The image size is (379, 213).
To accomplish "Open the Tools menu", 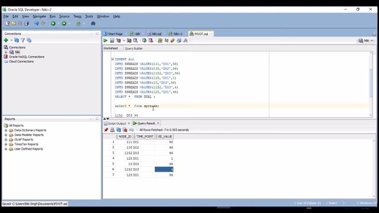I will pyautogui.click(x=89, y=17).
